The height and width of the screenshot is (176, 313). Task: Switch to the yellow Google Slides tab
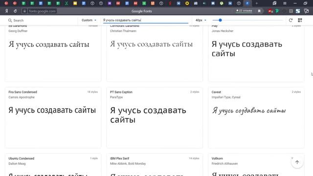[x=75, y=3]
